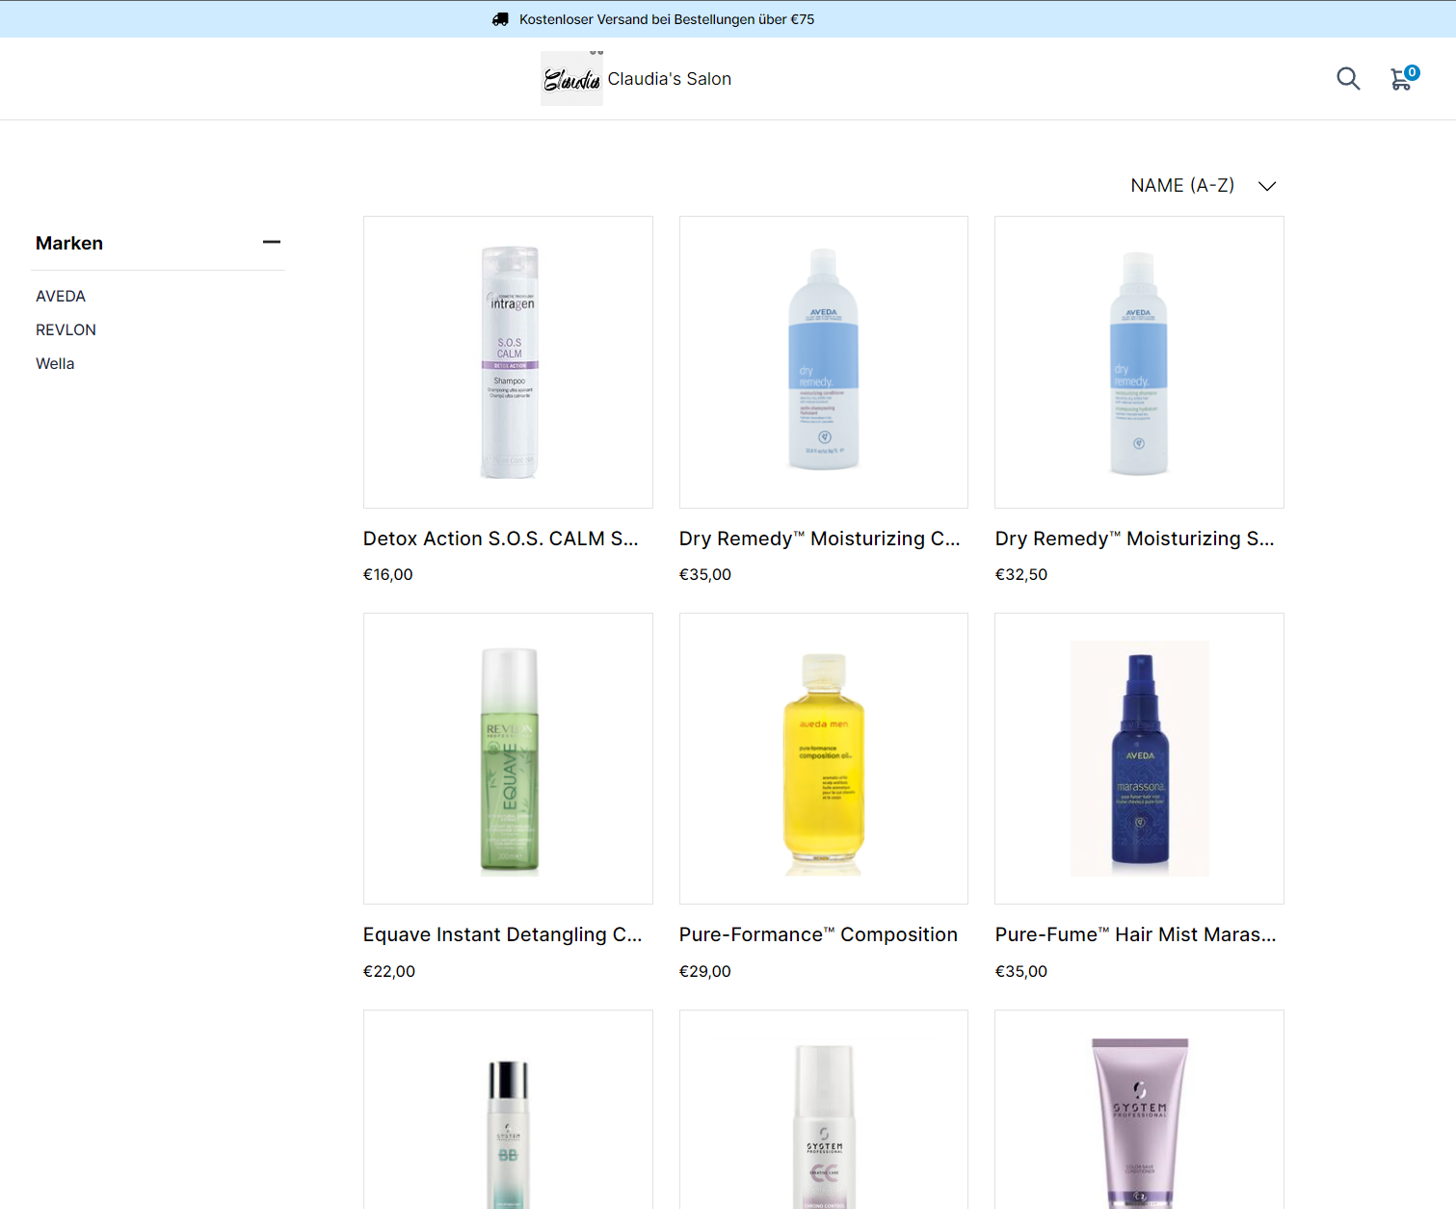View the blue Aveda Marassona mist image
This screenshot has width=1456, height=1209.
pyautogui.click(x=1139, y=758)
